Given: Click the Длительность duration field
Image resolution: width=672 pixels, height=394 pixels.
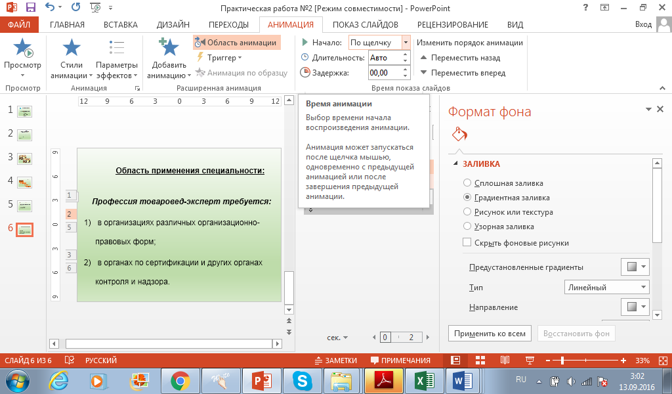Looking at the screenshot, I should [385, 57].
